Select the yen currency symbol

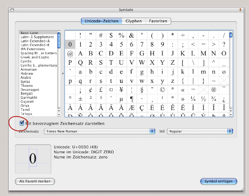pyautogui.click(x=121, y=89)
